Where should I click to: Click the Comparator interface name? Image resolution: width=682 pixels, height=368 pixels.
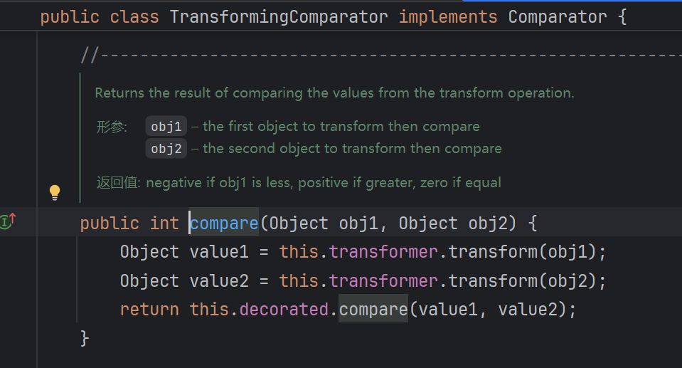point(558,16)
